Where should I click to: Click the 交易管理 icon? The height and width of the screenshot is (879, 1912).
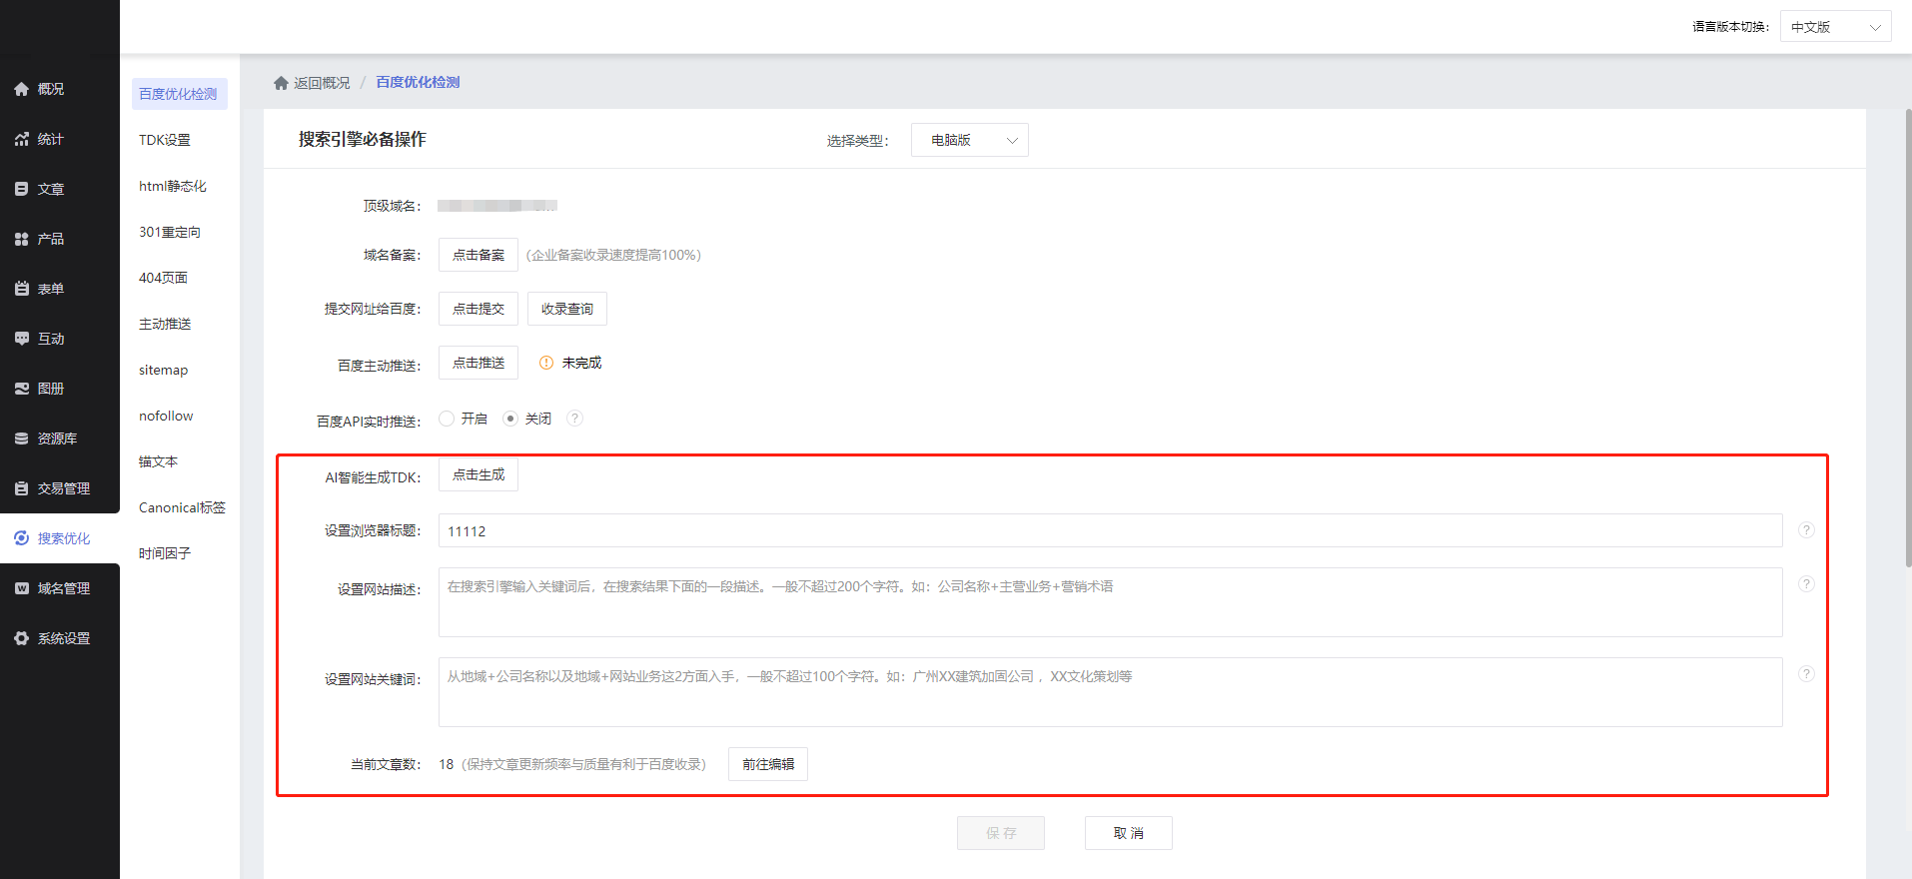[21, 488]
